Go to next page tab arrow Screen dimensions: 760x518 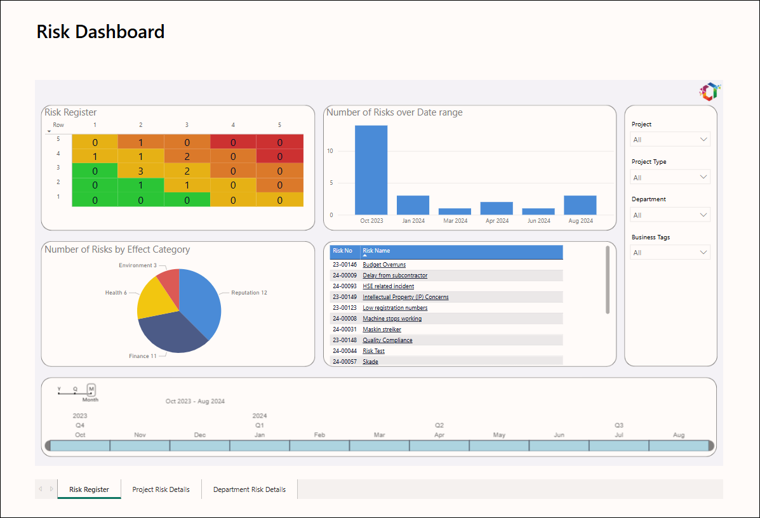coord(51,489)
